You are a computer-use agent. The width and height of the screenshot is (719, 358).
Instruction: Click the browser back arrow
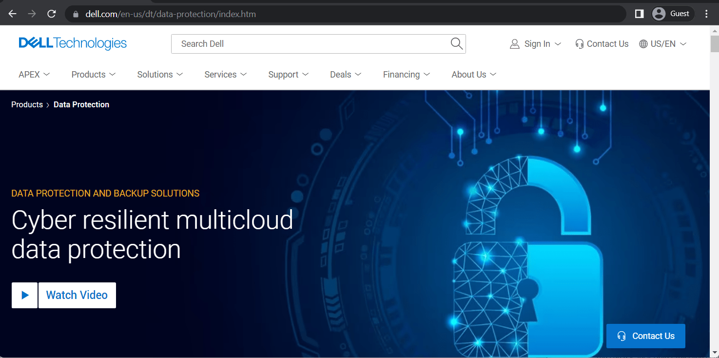13,14
